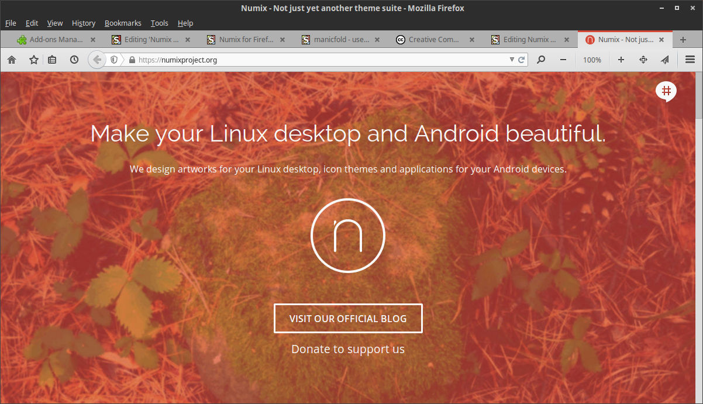The image size is (703, 404).
Task: Switch to the Numix for Firefox tab
Action: coord(246,40)
